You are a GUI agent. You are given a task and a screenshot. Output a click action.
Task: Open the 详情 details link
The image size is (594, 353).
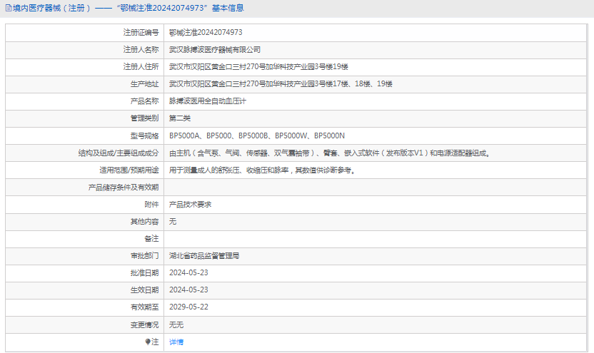(x=176, y=342)
